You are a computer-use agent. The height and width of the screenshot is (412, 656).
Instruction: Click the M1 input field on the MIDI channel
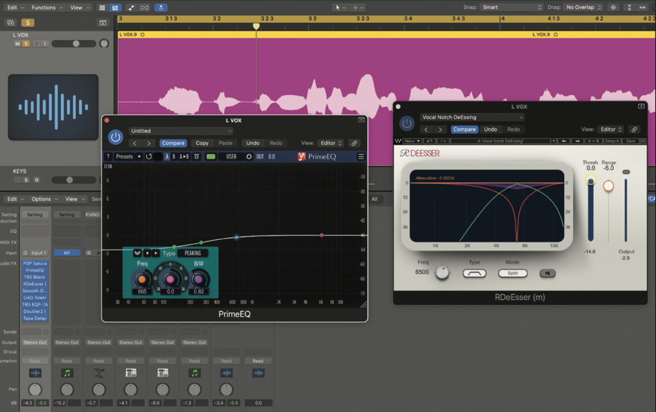67,252
